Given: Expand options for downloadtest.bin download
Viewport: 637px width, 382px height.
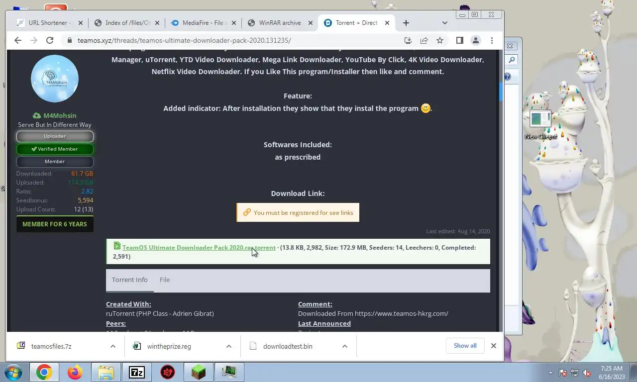Looking at the screenshot, I should (345, 346).
